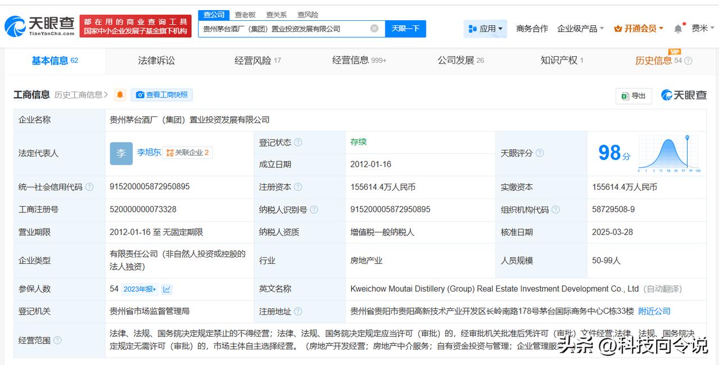
Task: Click the help icon next to 组织机构代码
Action: tap(556, 209)
